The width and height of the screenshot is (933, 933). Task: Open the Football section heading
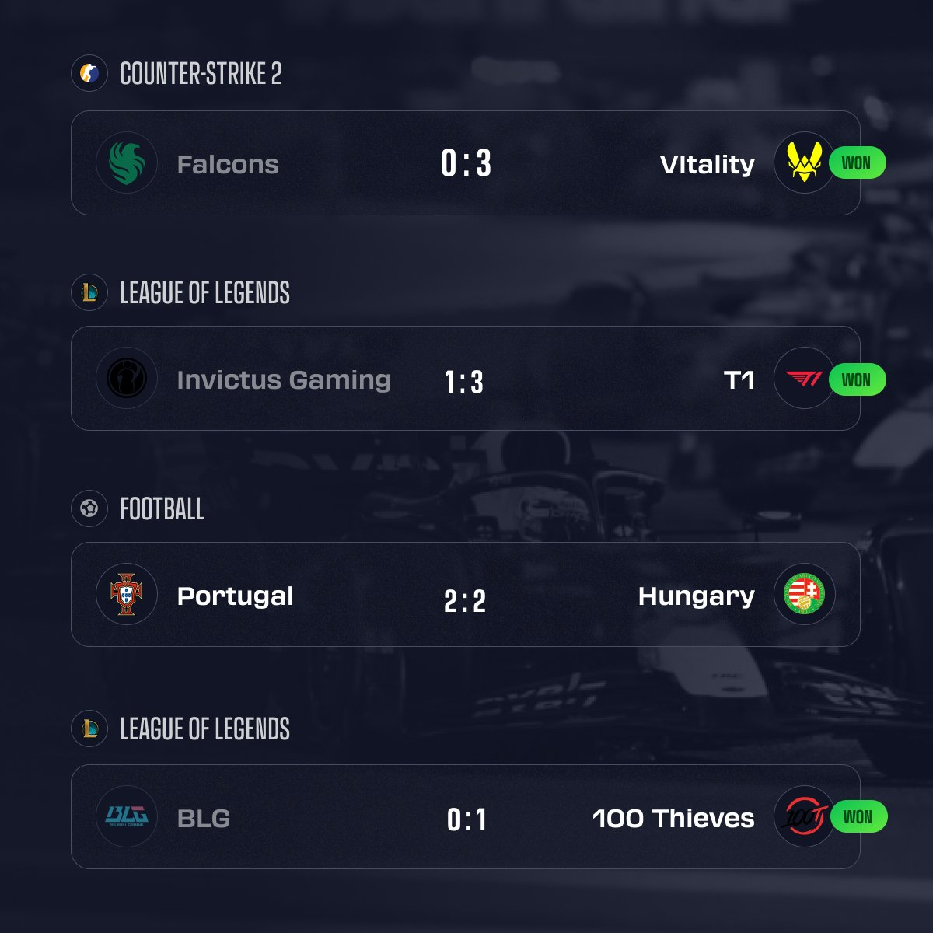(x=162, y=509)
